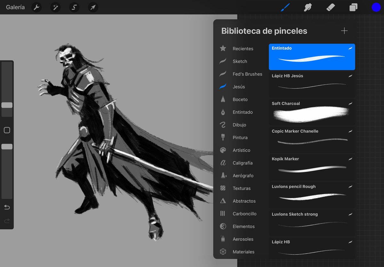
Task: Open the Entintado brush set category
Action: pyautogui.click(x=243, y=112)
